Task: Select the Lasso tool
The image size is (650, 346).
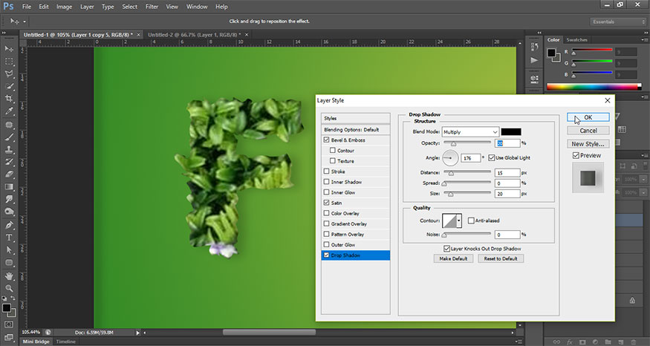Action: 10,74
